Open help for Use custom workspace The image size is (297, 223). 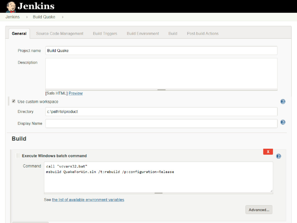283,102
